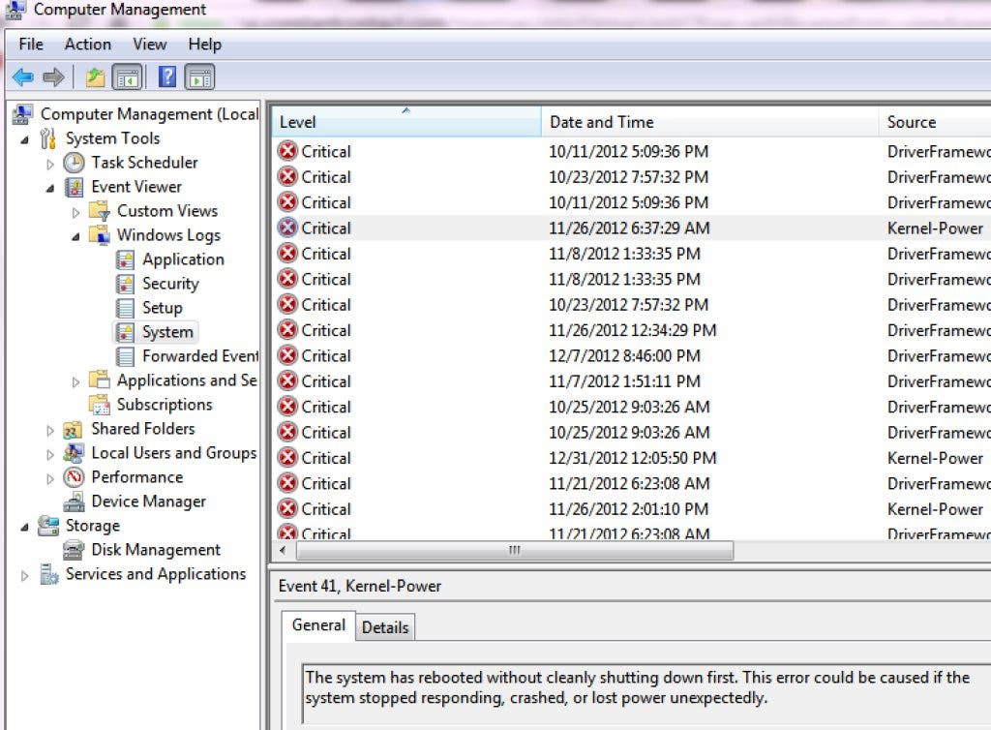The width and height of the screenshot is (991, 730).
Task: Expand the Services and Applications node
Action: tap(24, 575)
